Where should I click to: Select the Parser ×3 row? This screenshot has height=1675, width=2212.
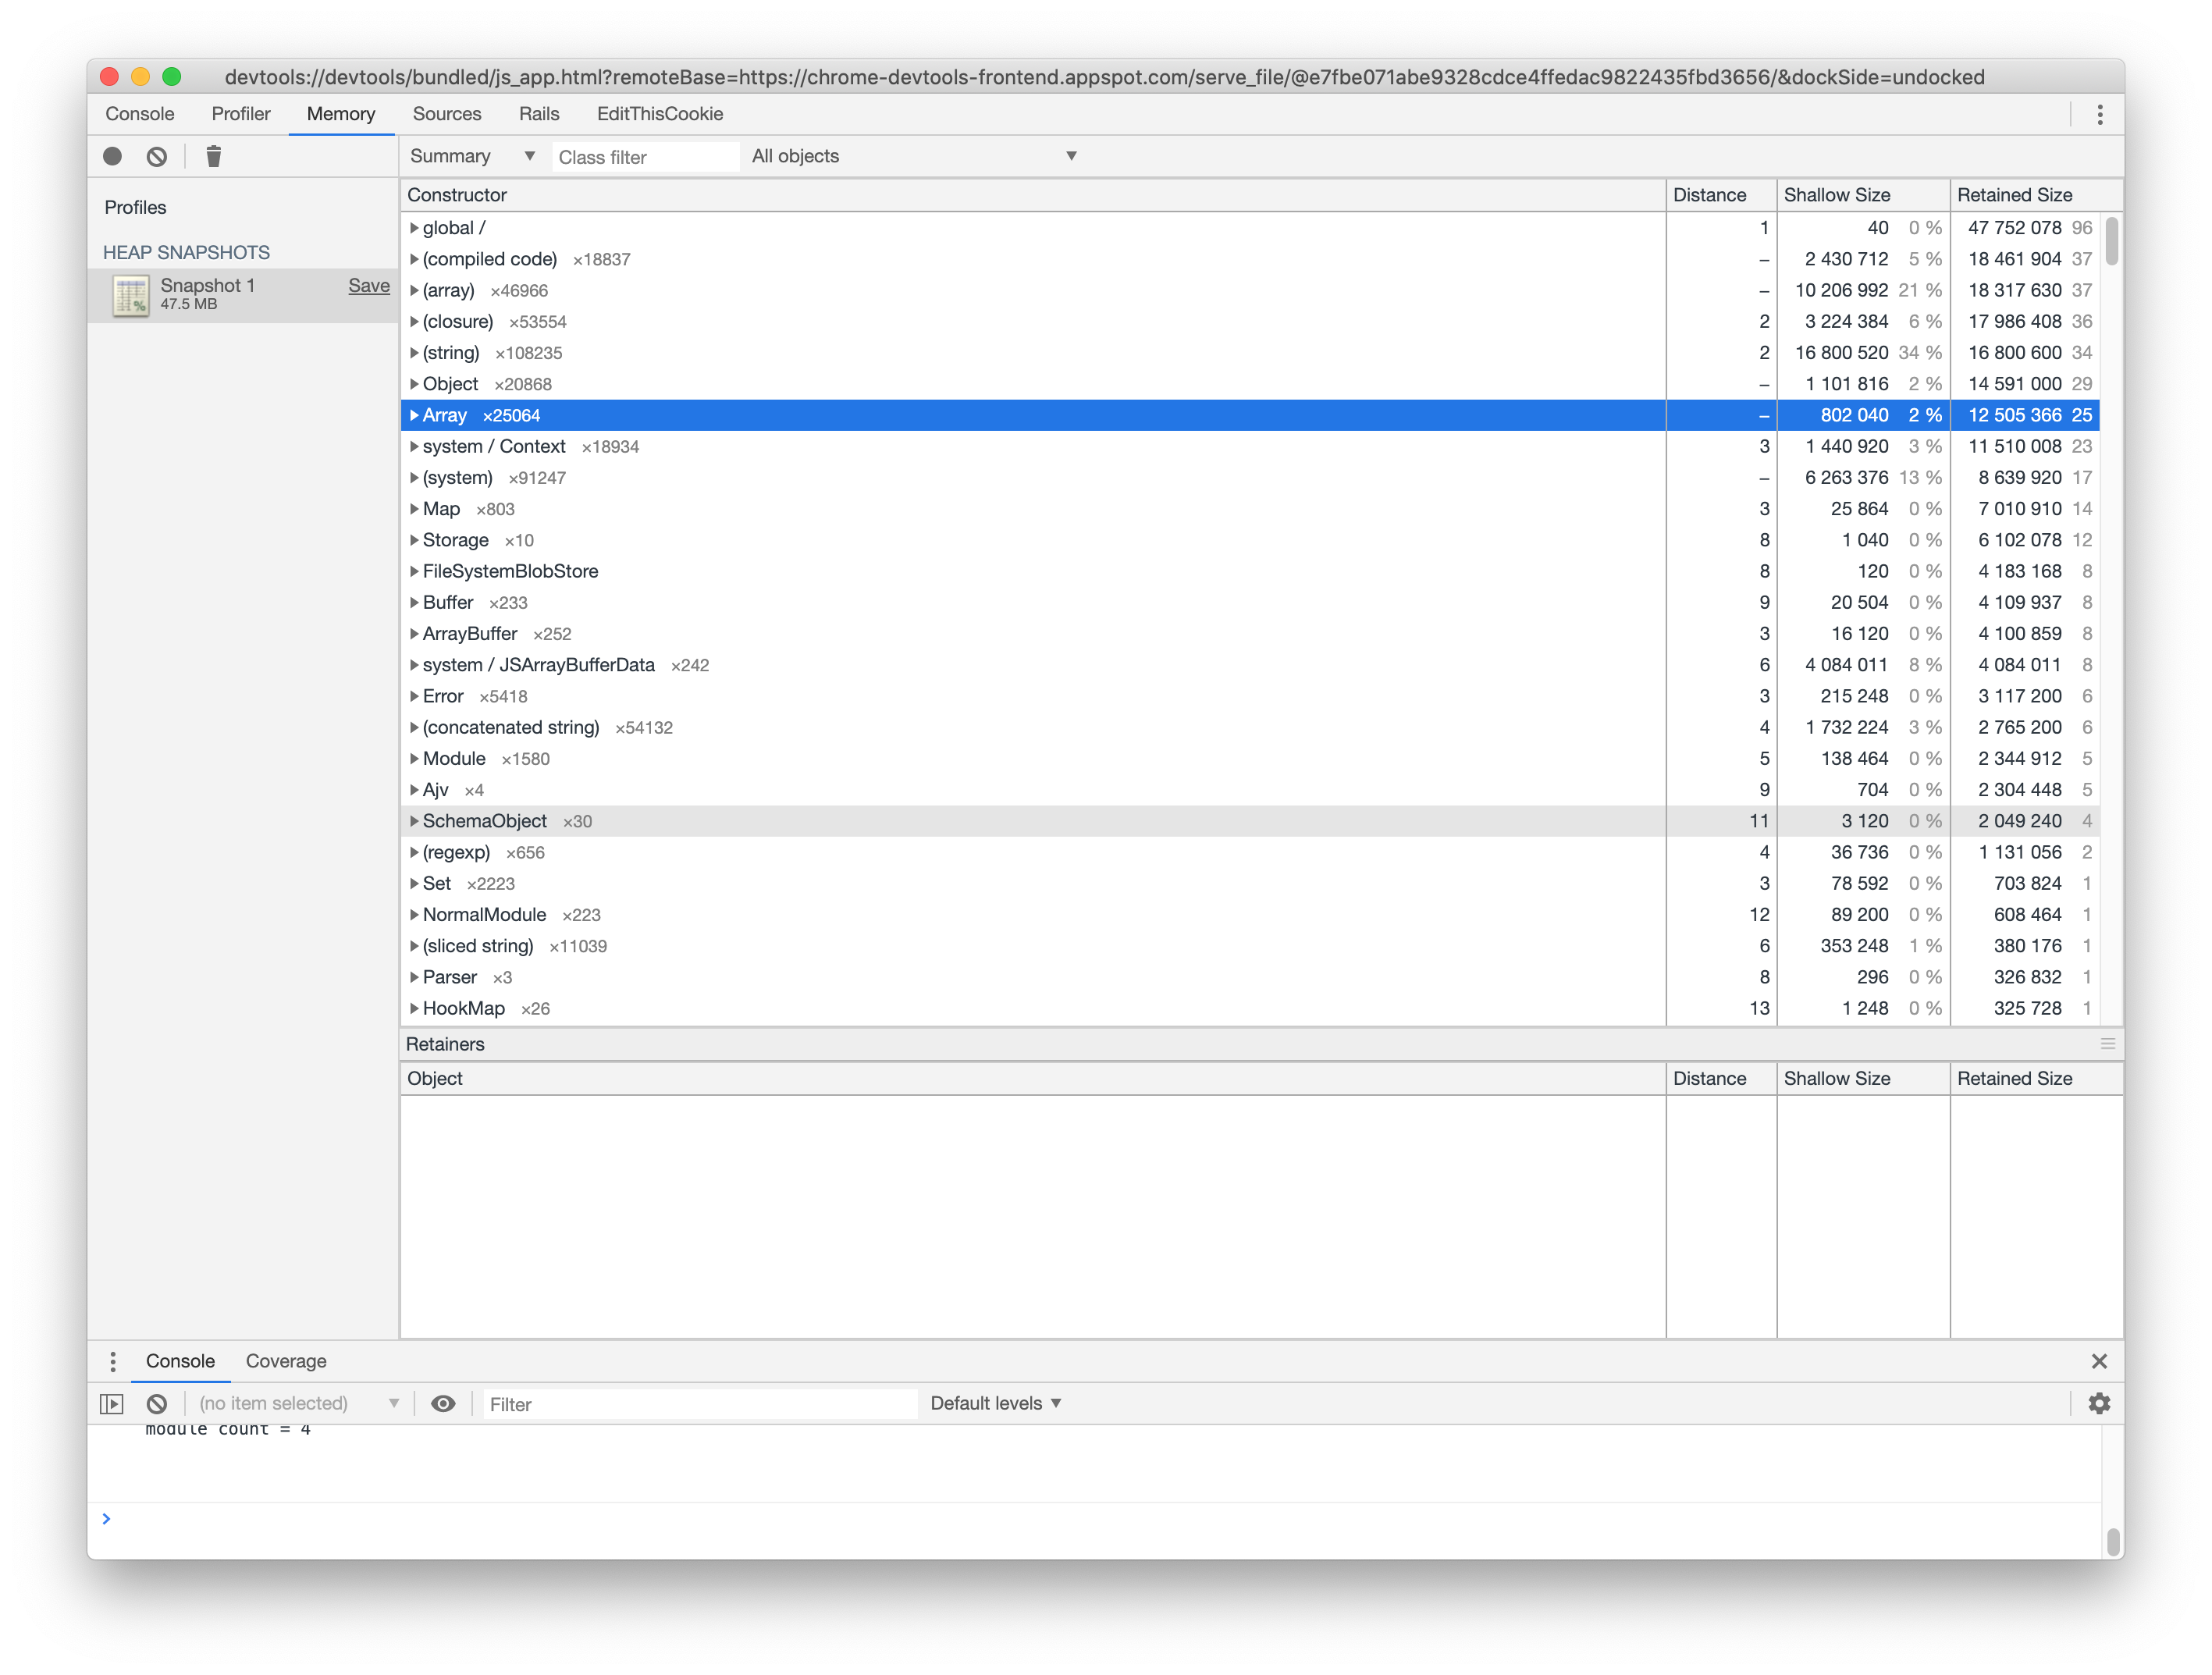(1249, 977)
